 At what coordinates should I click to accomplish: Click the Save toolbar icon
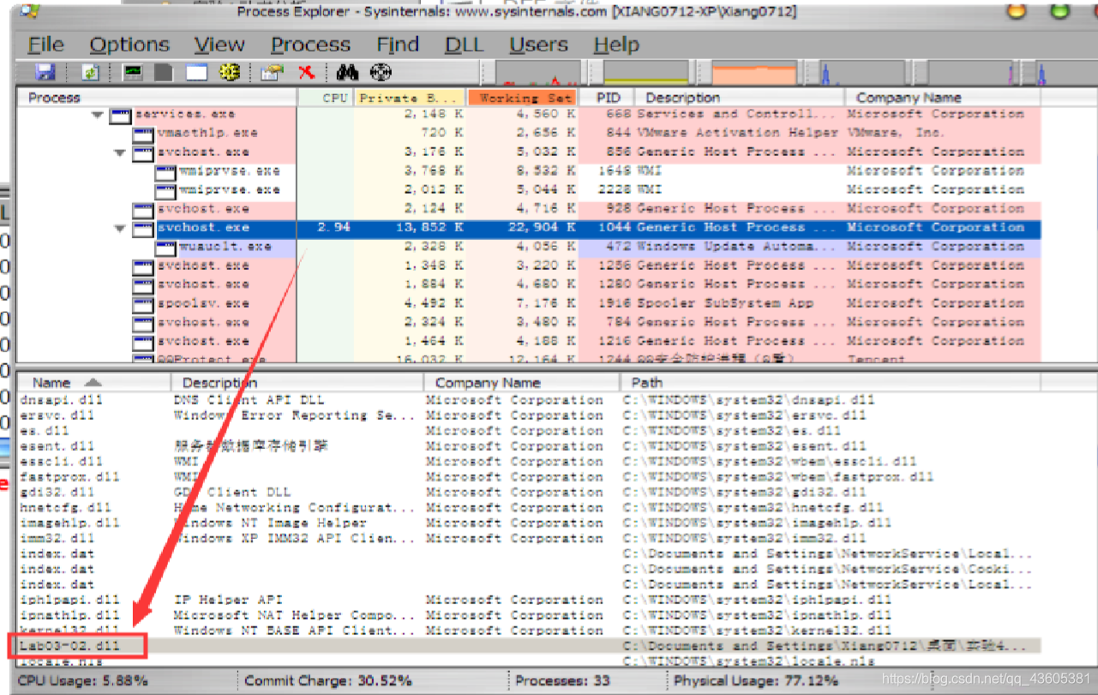coord(45,73)
